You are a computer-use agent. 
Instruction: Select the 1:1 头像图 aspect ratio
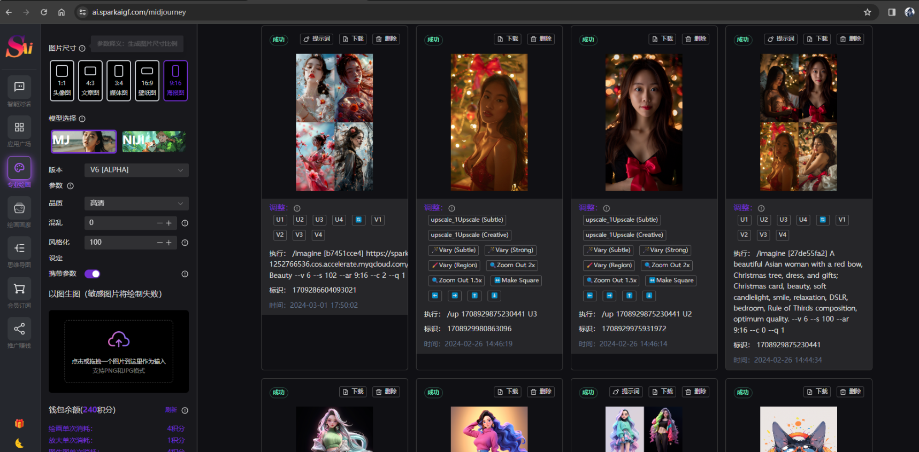coord(62,81)
